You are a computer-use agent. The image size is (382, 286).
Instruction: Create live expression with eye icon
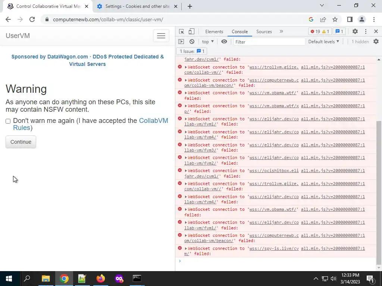pyautogui.click(x=224, y=42)
